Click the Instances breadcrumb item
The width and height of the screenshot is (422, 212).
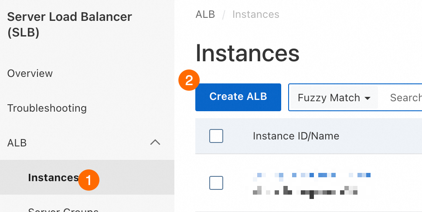tap(256, 14)
